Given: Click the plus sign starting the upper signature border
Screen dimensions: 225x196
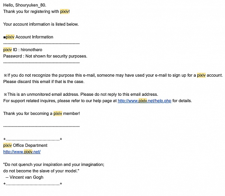Looking at the screenshot, I should [x=4, y=139].
